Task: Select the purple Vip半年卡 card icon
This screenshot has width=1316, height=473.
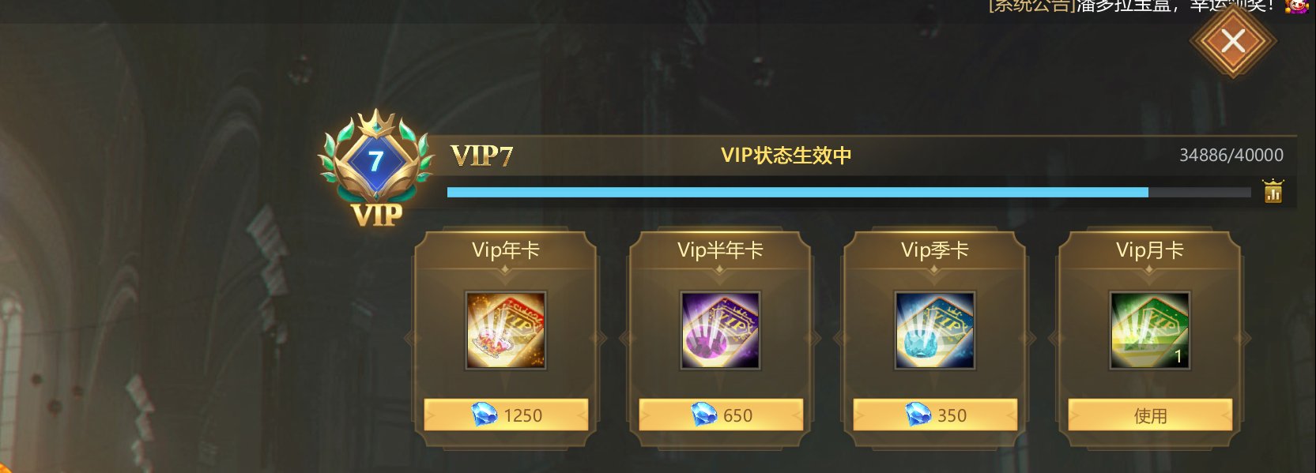Action: click(x=720, y=330)
